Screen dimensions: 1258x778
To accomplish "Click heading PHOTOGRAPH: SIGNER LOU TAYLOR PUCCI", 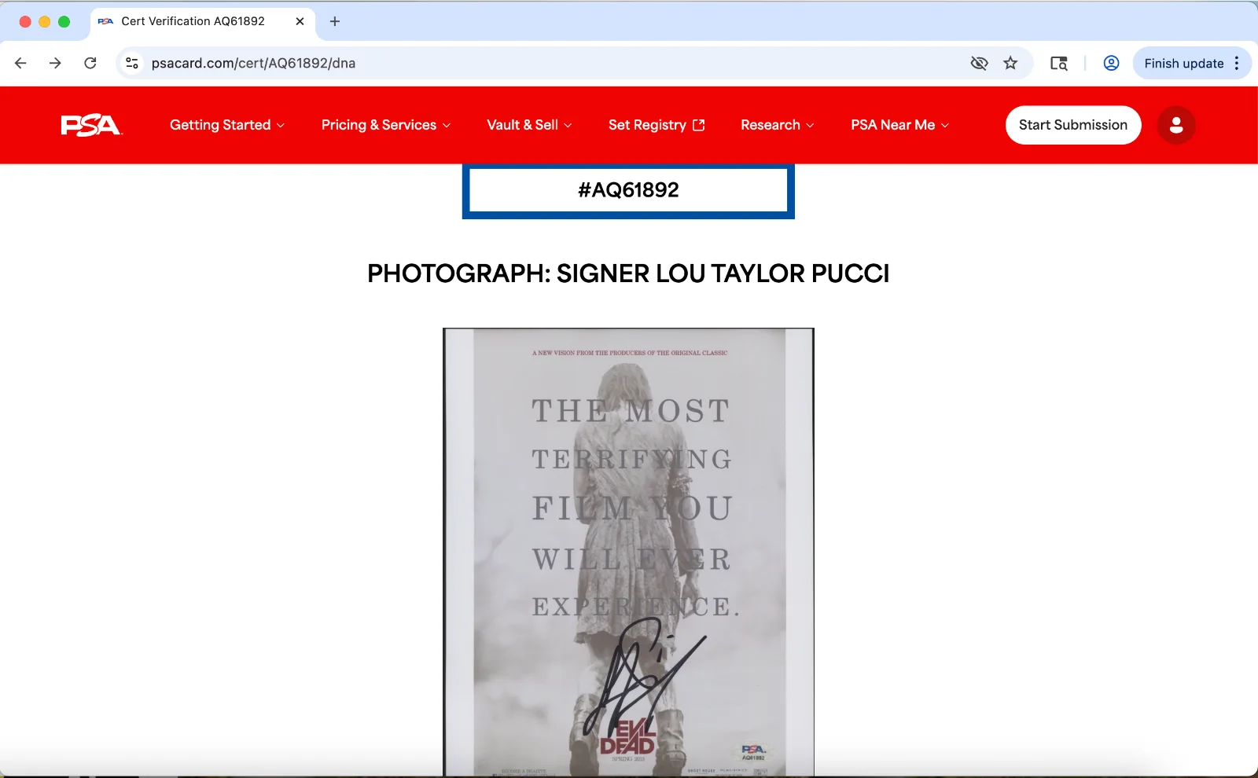I will (628, 273).
